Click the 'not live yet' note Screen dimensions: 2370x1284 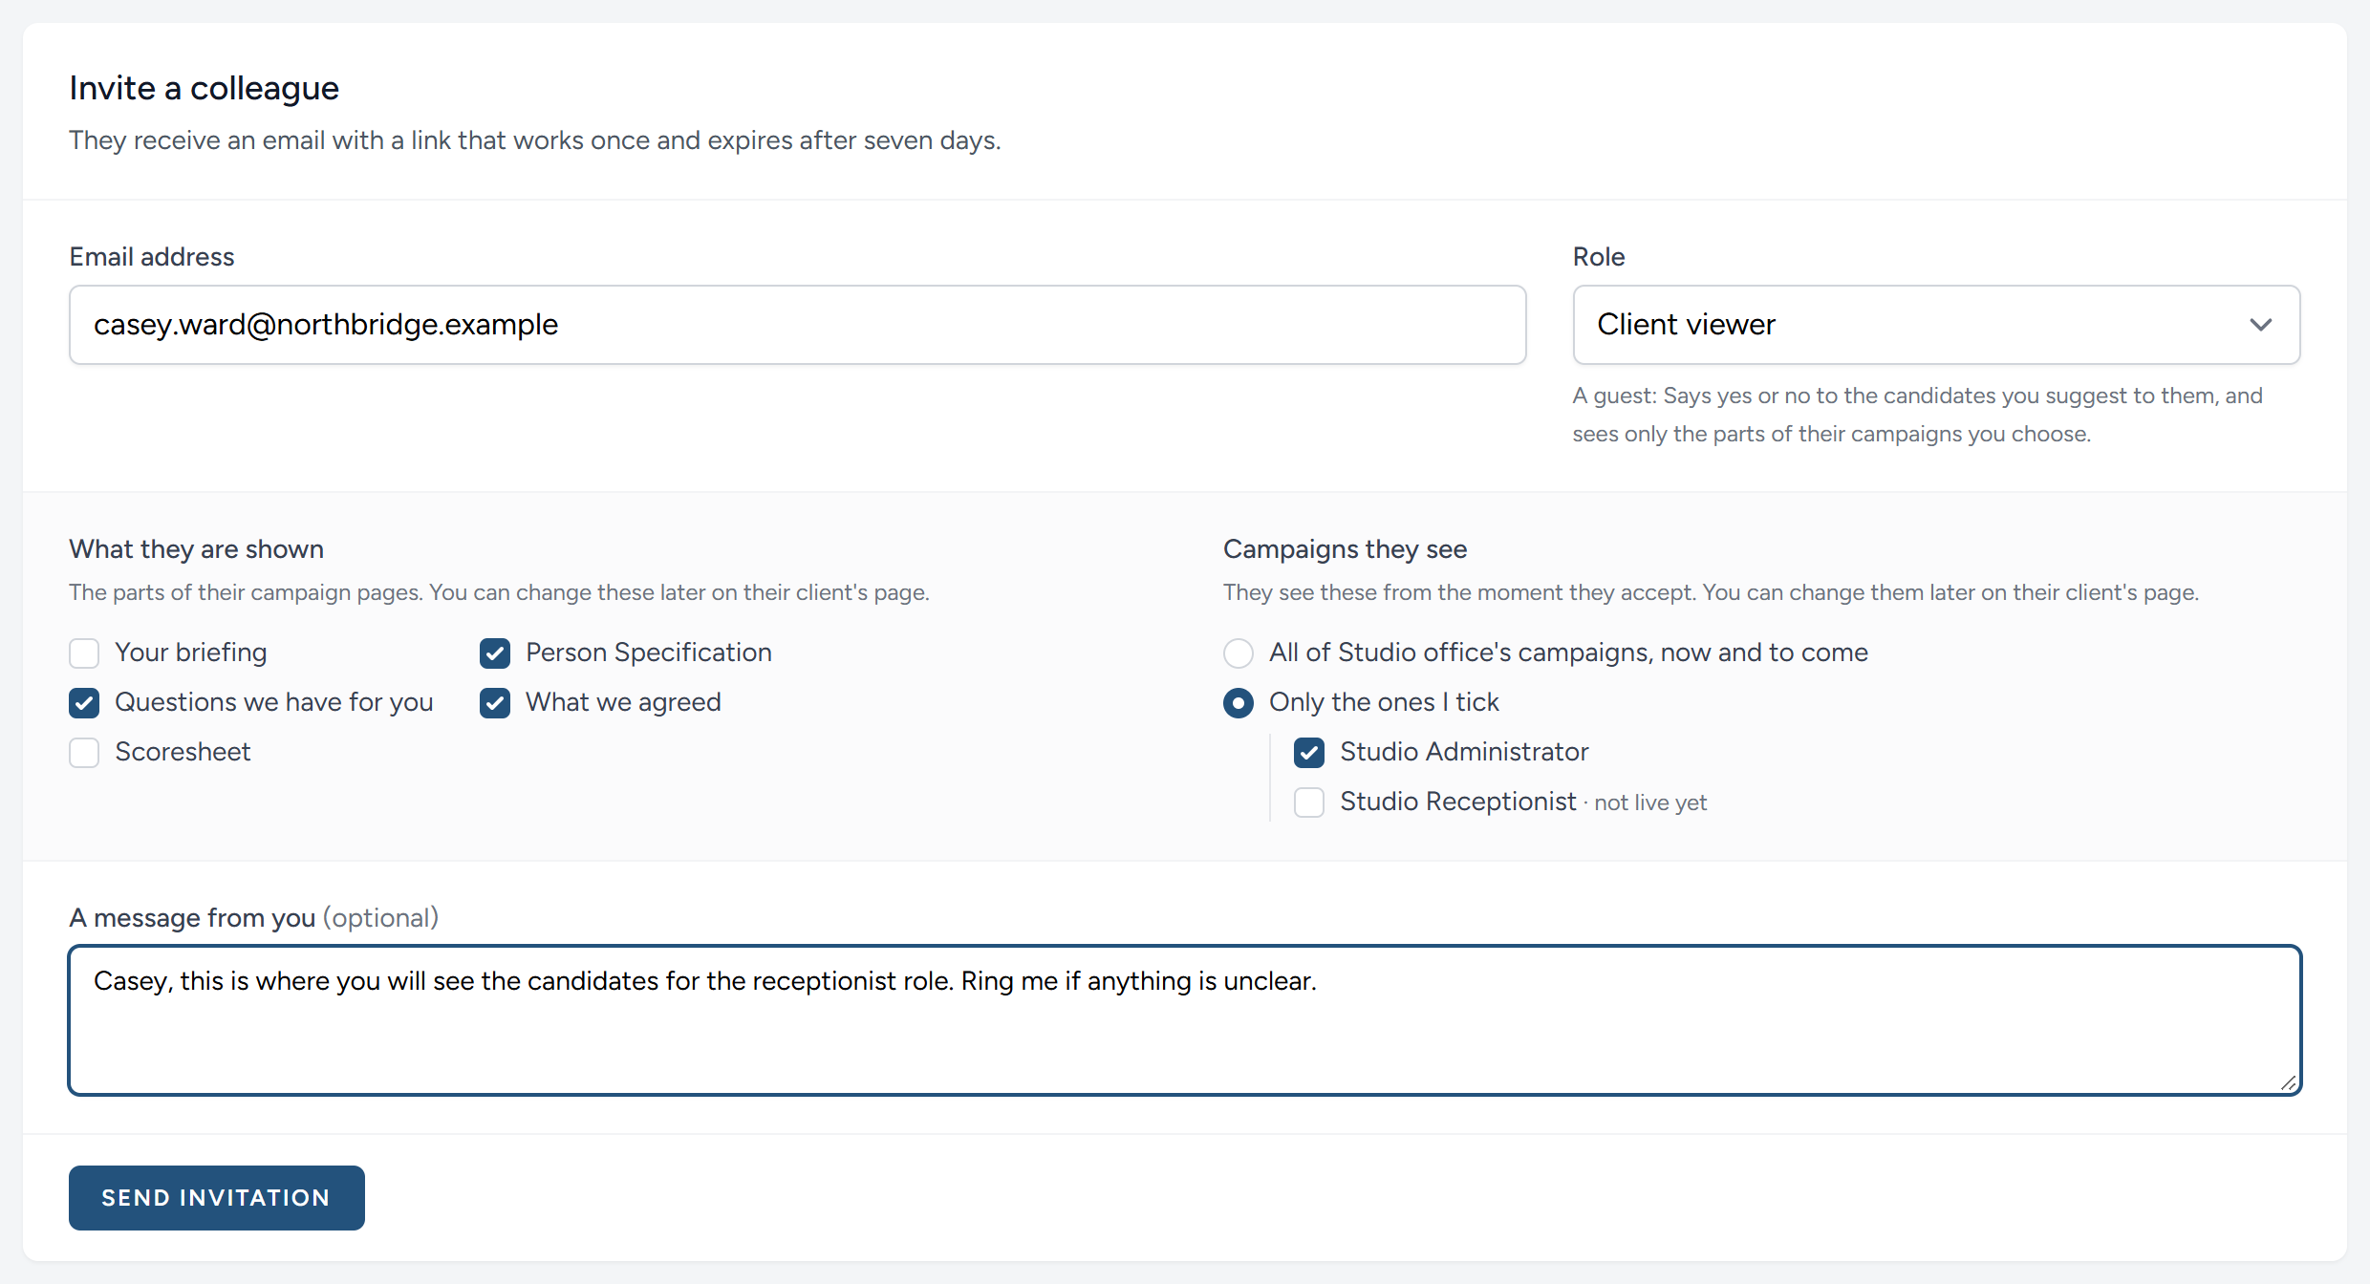coord(1650,802)
